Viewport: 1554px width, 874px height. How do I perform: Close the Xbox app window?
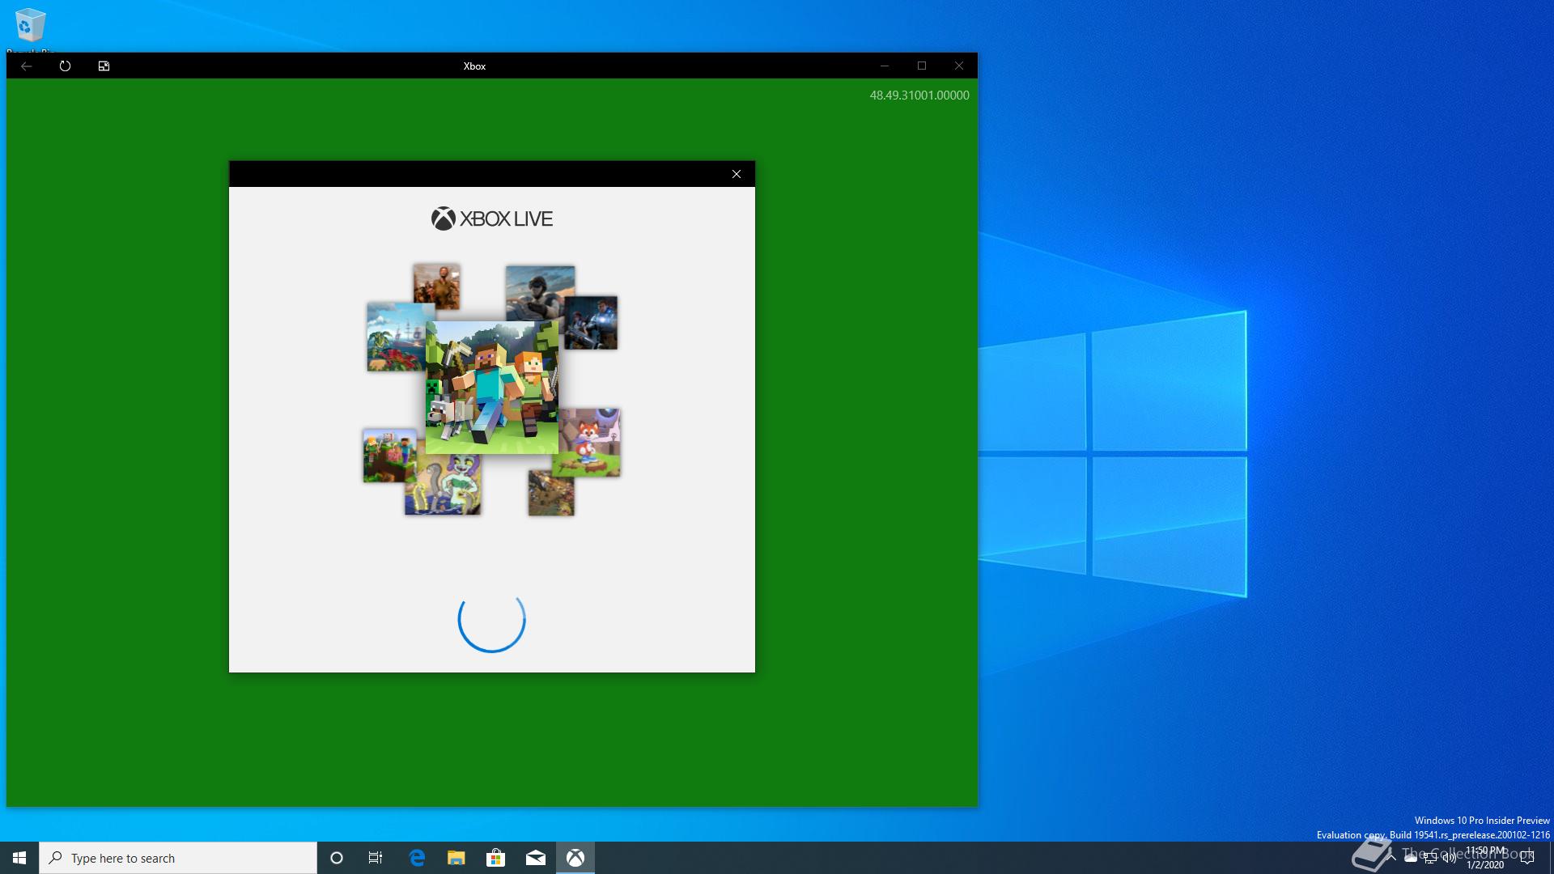959,66
